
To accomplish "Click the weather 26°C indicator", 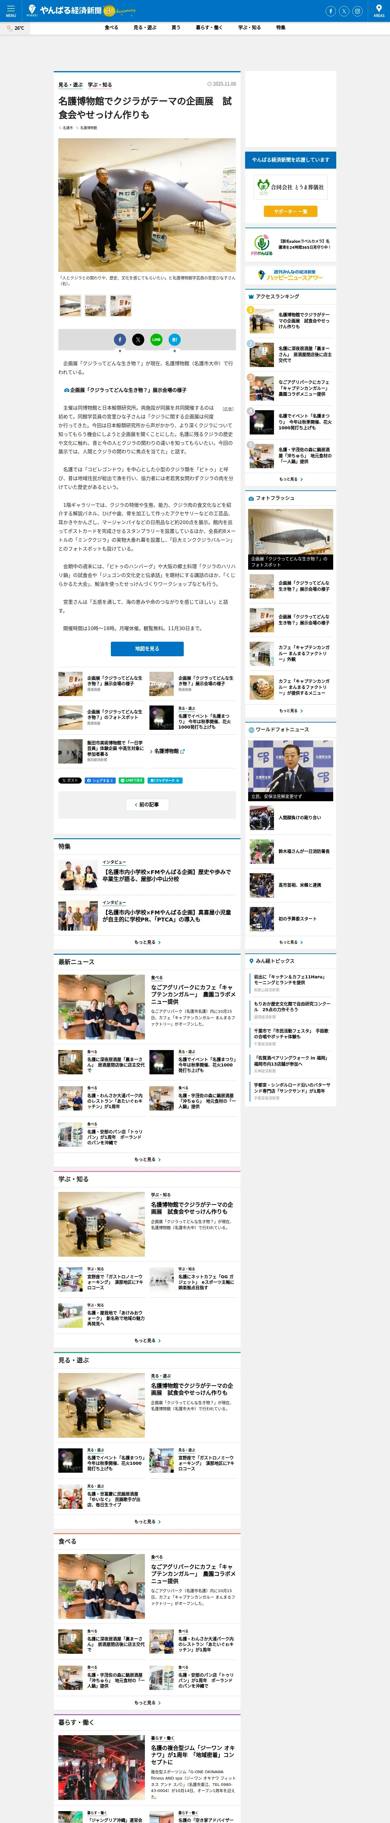I will (15, 28).
